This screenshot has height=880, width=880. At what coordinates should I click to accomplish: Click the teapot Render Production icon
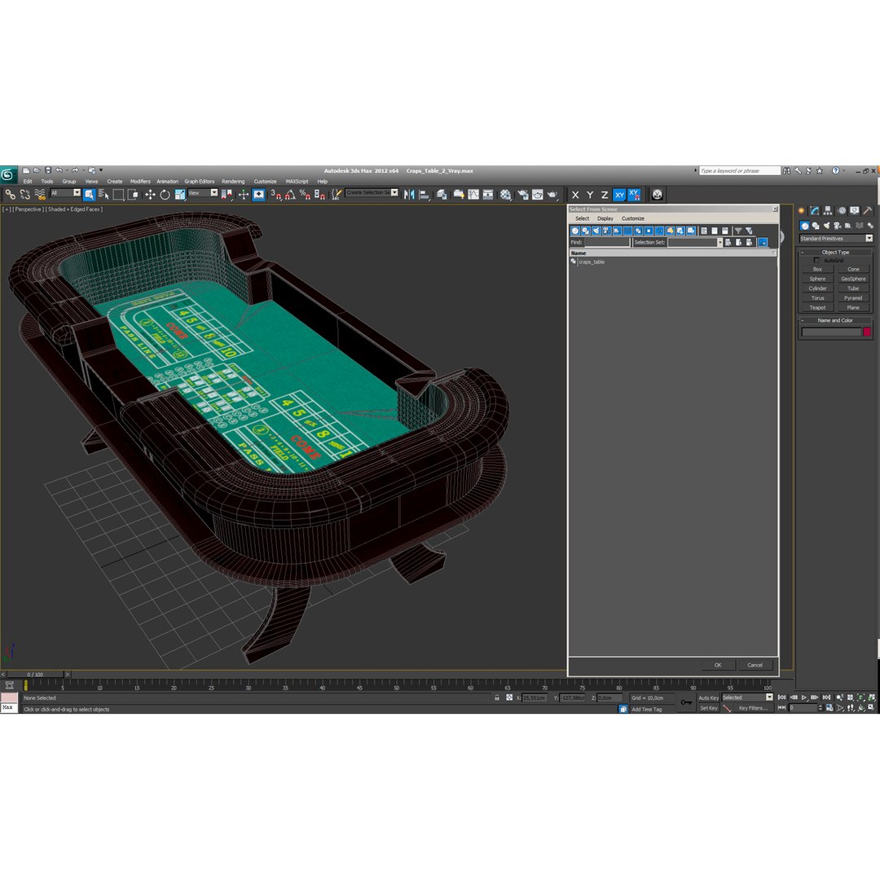[552, 195]
